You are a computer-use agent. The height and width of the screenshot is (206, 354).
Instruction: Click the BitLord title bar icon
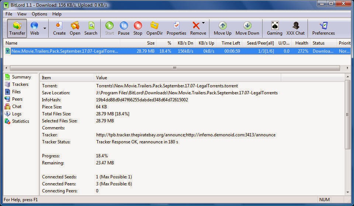tap(6, 5)
